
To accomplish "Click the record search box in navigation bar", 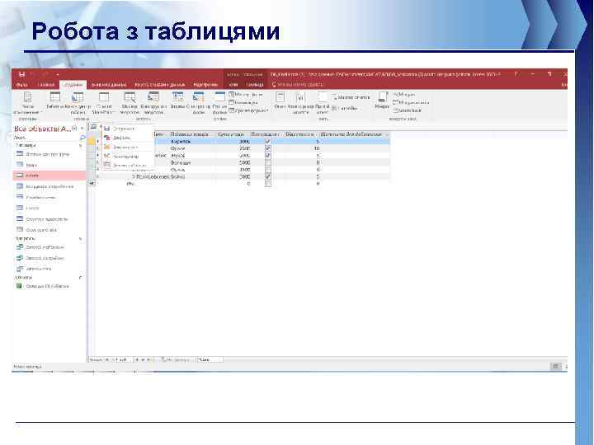I will tap(210, 360).
